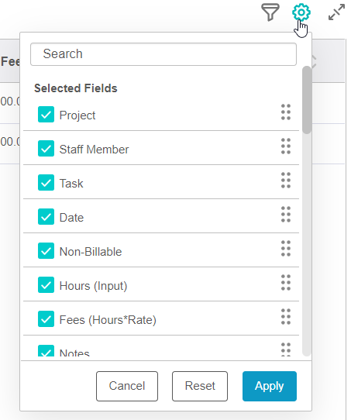
Task: Uncheck the Non-Billable field checkbox
Action: click(46, 251)
